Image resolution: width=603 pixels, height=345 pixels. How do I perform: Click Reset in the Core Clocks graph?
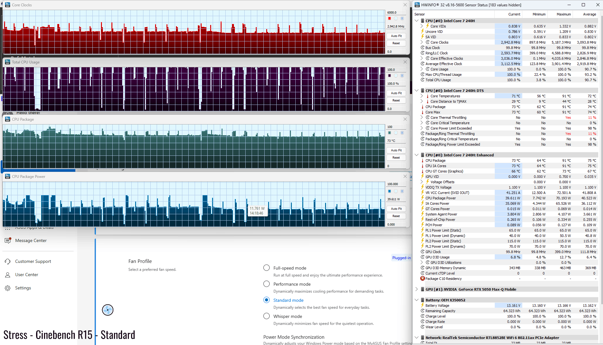396,43
